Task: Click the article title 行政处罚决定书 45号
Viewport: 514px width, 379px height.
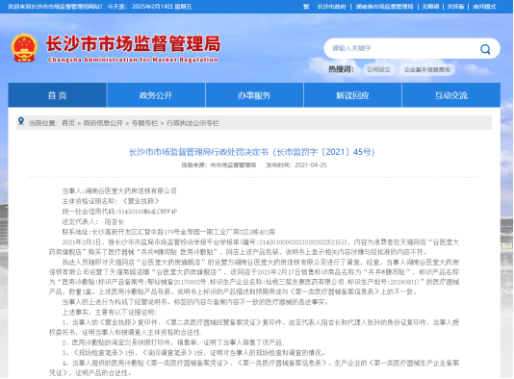Action: [252, 152]
